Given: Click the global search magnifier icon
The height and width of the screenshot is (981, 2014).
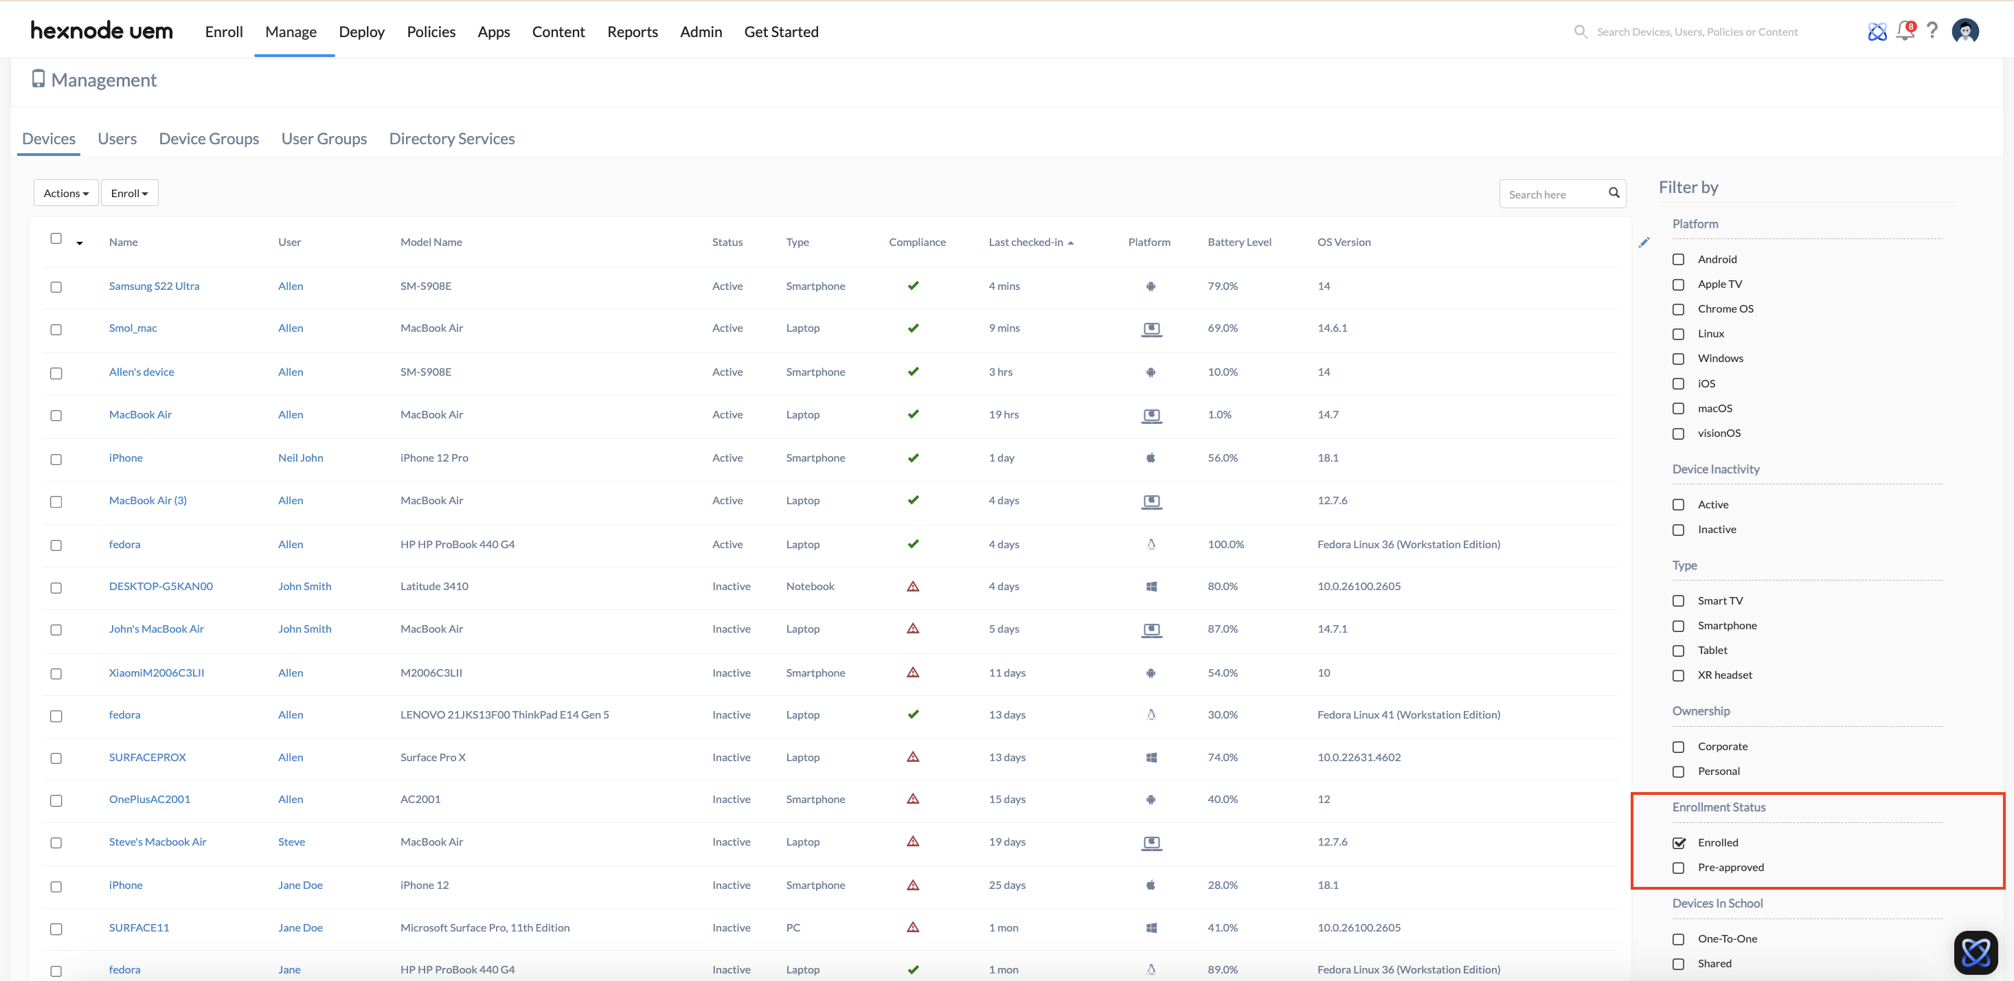Looking at the screenshot, I should point(1580,32).
